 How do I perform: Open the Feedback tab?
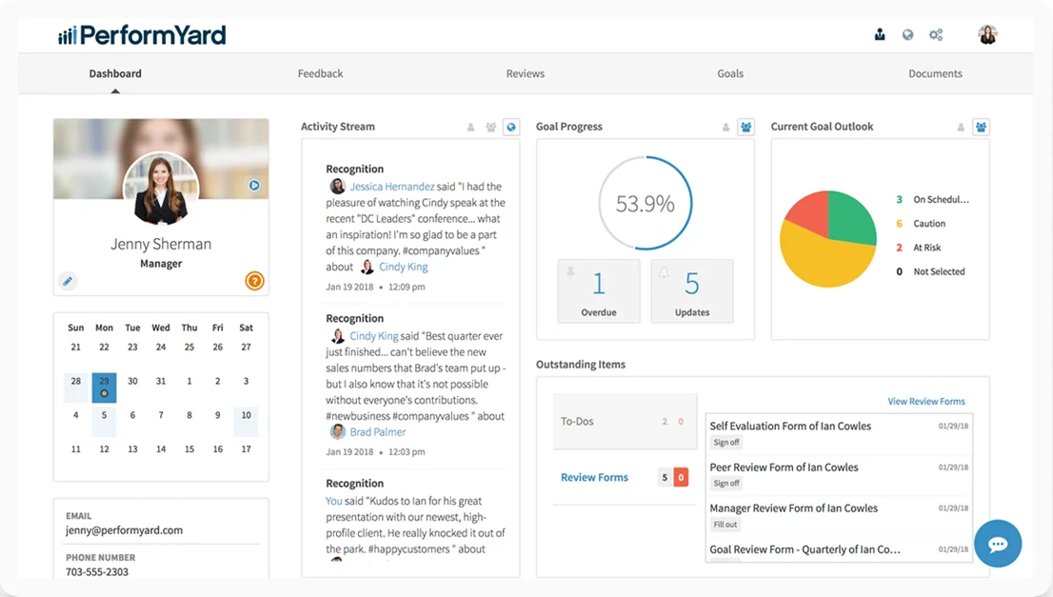click(320, 73)
